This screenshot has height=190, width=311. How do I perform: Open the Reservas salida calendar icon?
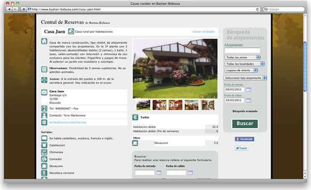[190, 173]
